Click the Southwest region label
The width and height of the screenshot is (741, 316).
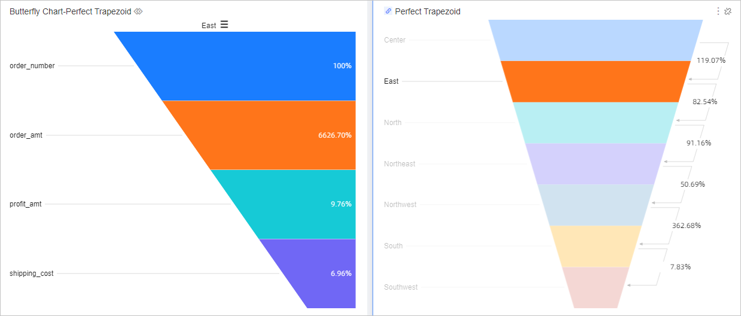pos(401,287)
